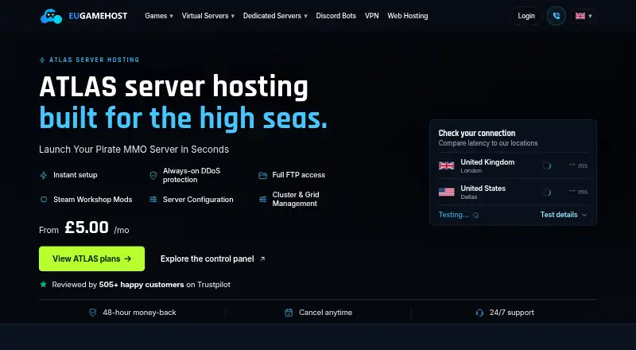This screenshot has height=350, width=636.
Task: Click the Testing... status text
Action: (x=453, y=215)
